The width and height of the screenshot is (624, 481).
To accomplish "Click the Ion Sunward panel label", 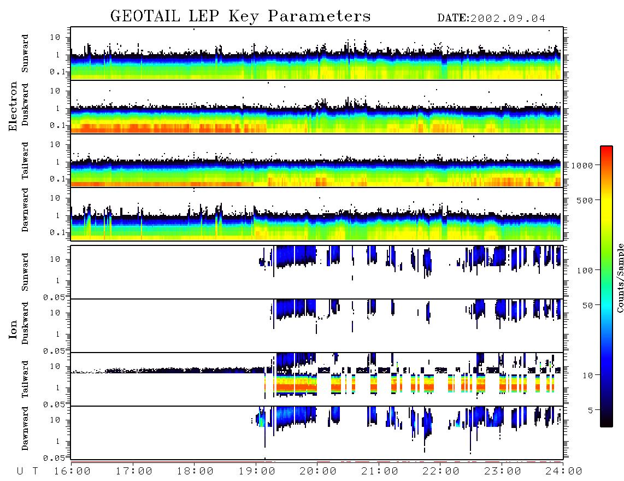I will (25, 272).
